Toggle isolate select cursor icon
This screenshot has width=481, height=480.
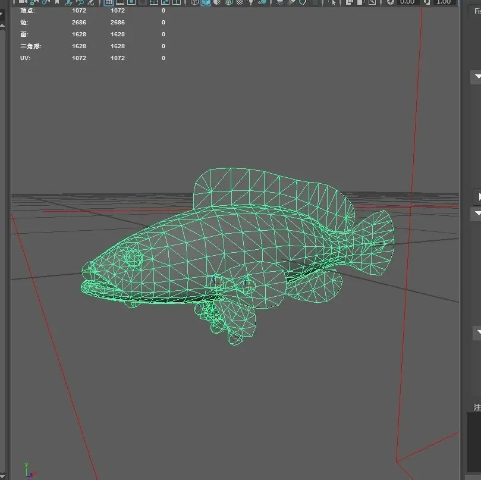[x=332, y=2]
